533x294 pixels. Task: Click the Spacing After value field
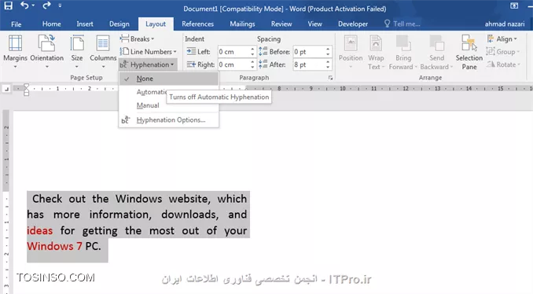coord(309,64)
